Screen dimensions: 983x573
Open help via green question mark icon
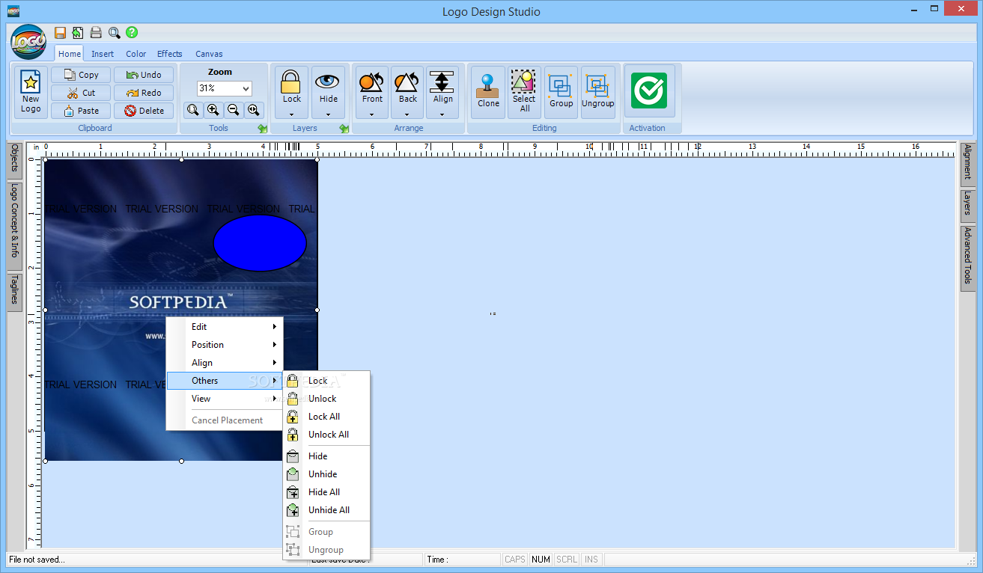click(132, 32)
